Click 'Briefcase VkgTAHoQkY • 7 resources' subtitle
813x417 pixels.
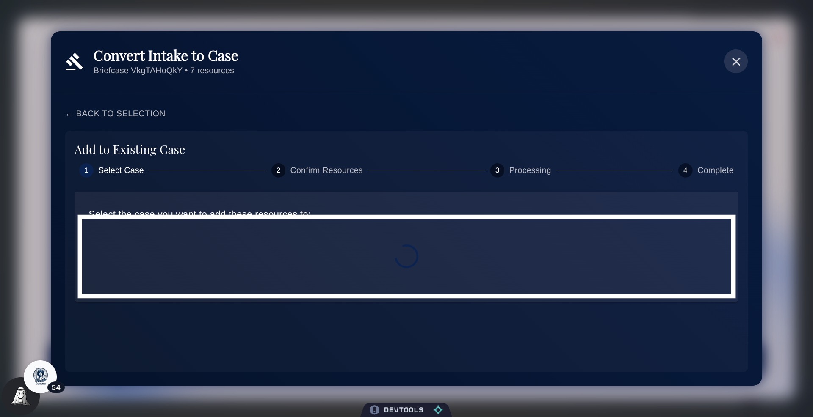pyautogui.click(x=163, y=71)
